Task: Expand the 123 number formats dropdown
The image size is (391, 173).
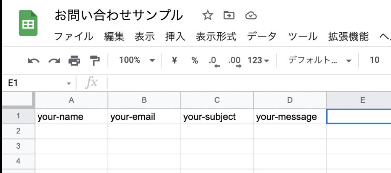Action: pyautogui.click(x=259, y=60)
